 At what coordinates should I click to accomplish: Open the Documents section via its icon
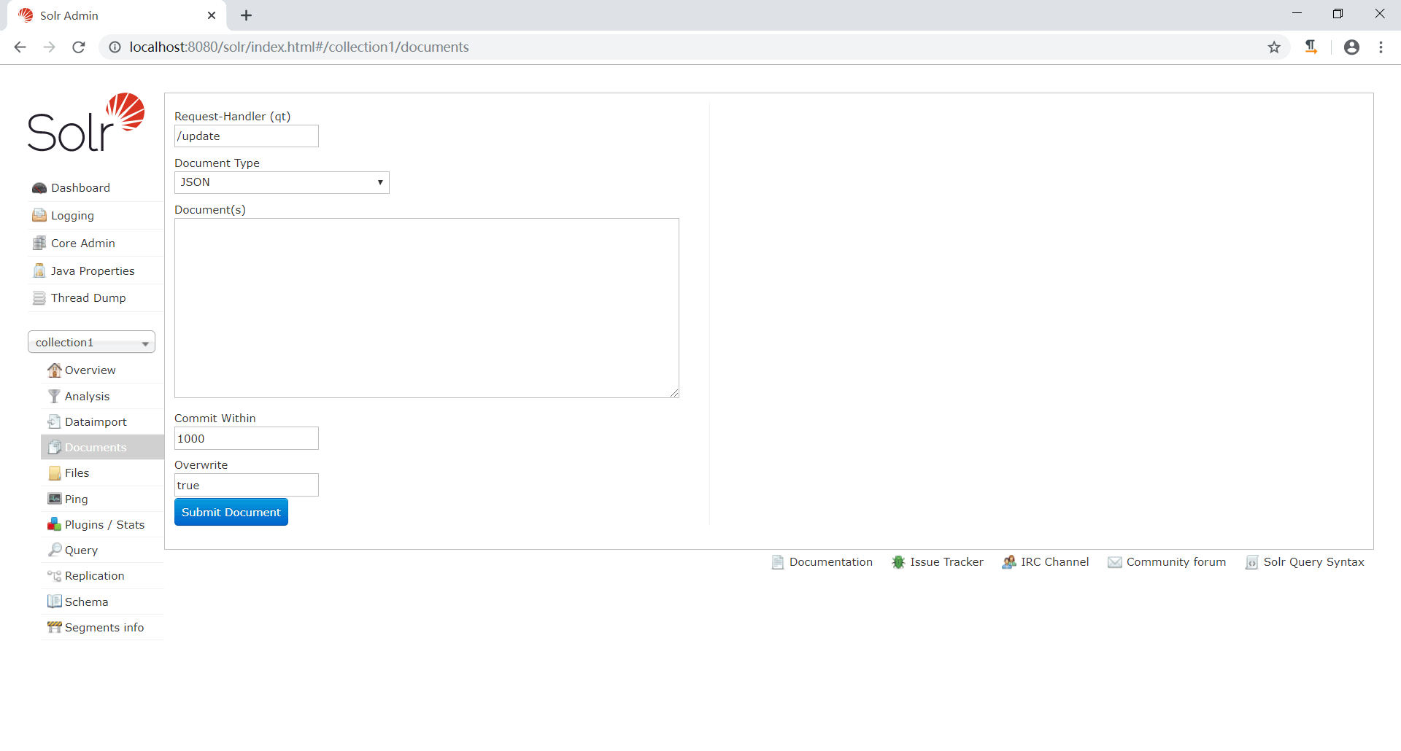[x=54, y=447]
